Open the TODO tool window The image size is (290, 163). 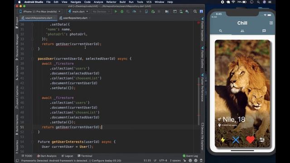tap(27, 156)
